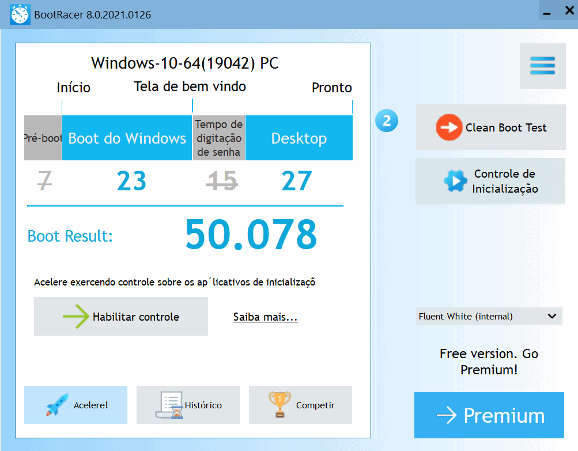This screenshot has height=451, width=578.
Task: Open the Acelere! section
Action: tap(75, 405)
